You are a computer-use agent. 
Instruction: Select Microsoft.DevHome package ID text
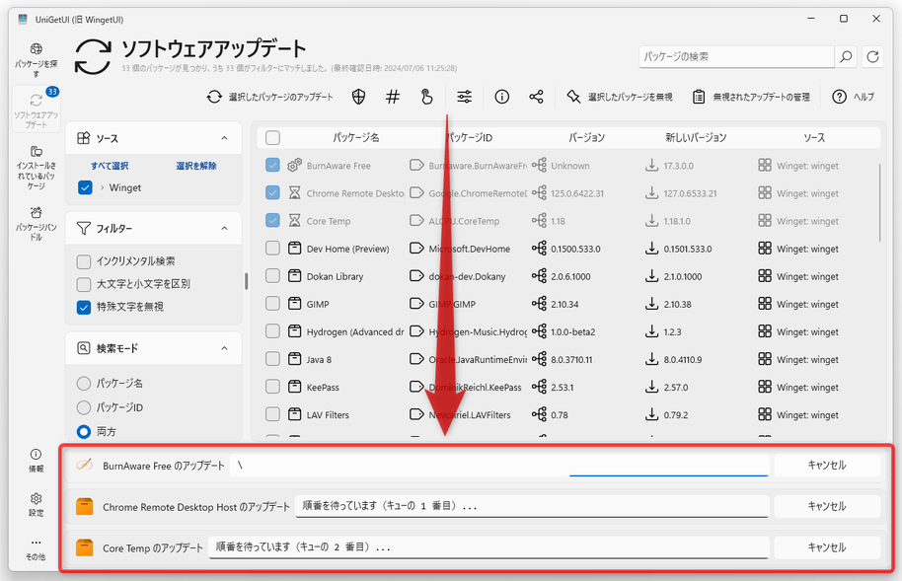point(470,249)
